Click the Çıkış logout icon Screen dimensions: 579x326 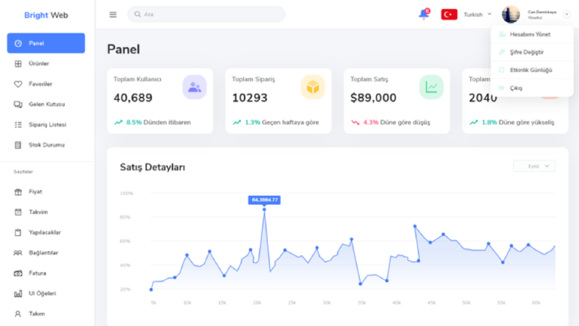click(502, 88)
